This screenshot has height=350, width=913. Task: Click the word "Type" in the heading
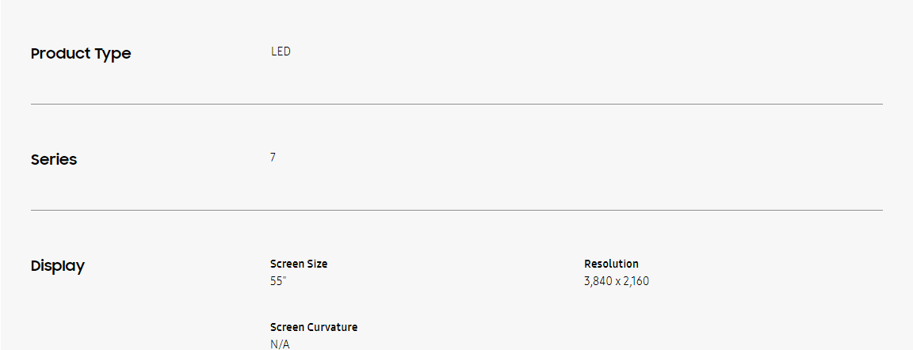(113, 54)
